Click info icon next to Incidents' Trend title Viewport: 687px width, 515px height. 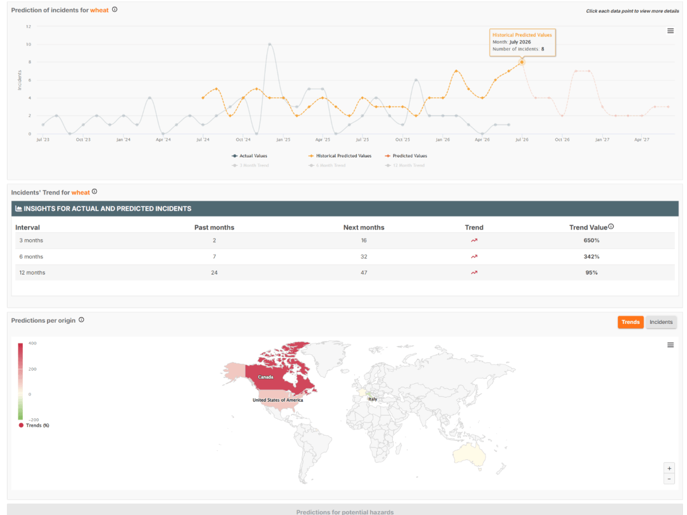click(94, 192)
